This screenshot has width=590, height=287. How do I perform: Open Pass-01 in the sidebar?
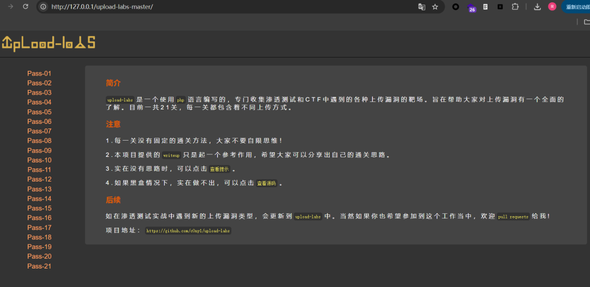click(39, 73)
